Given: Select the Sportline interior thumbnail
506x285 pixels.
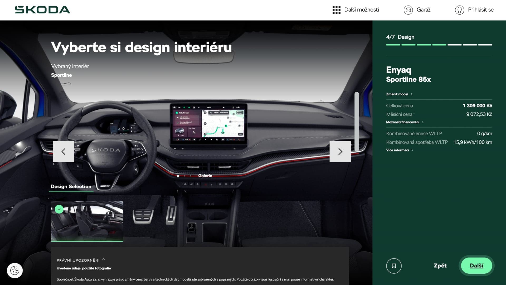Looking at the screenshot, I should pos(87,221).
